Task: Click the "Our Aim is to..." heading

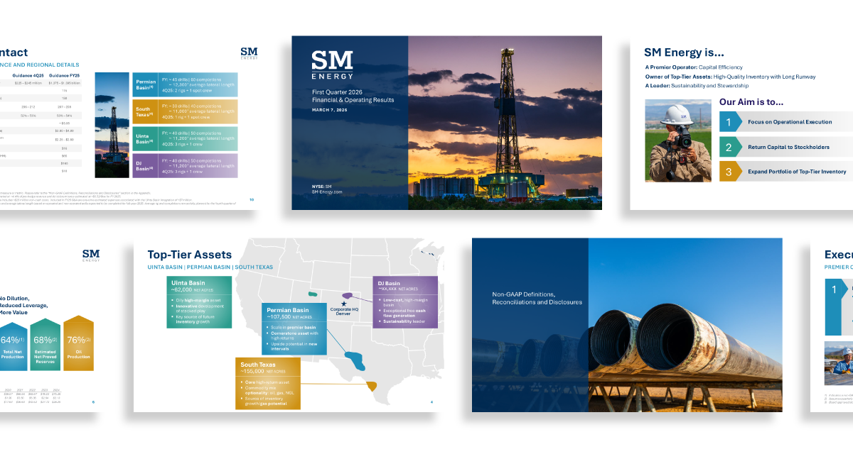Action: click(x=751, y=102)
